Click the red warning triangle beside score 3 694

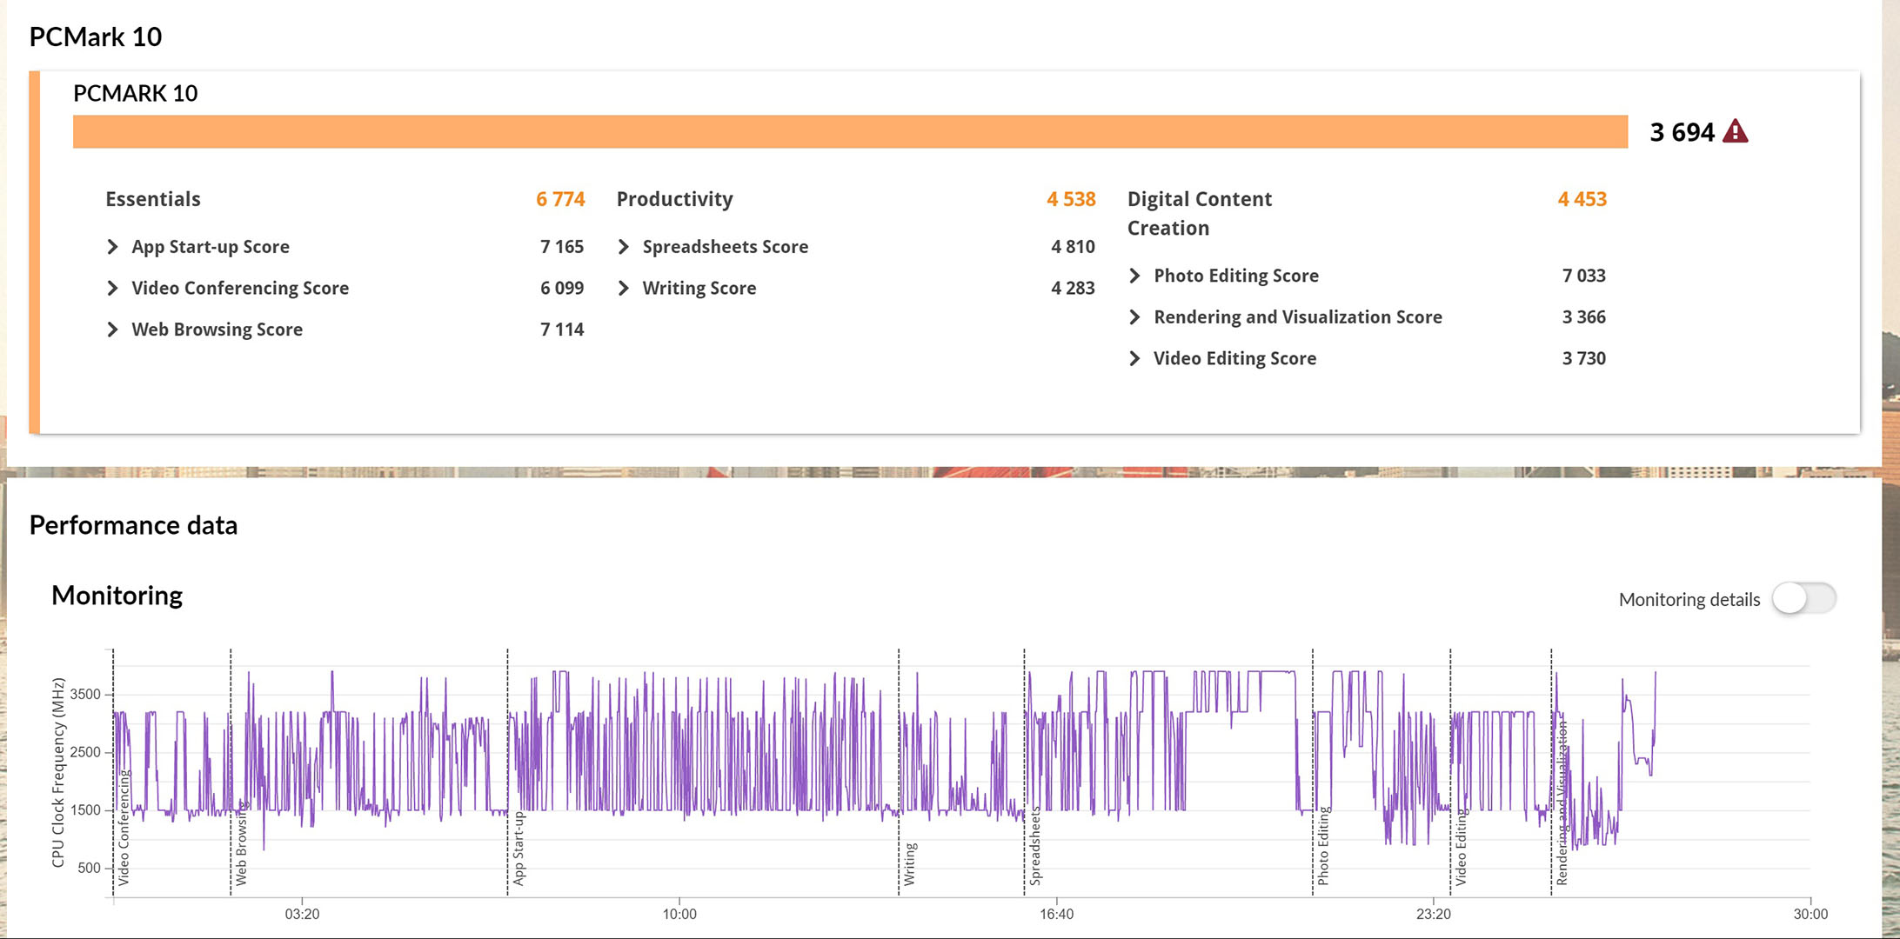1735,131
